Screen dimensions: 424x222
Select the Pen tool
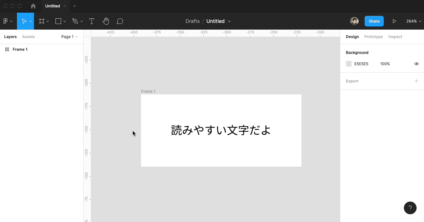point(75,21)
